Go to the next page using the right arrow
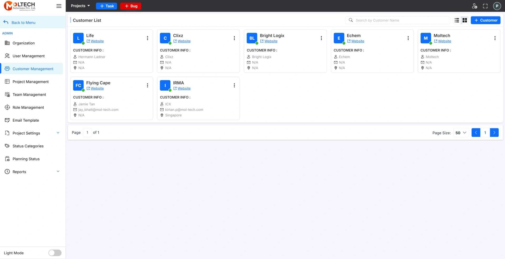The width and height of the screenshot is (505, 259). coord(494,133)
